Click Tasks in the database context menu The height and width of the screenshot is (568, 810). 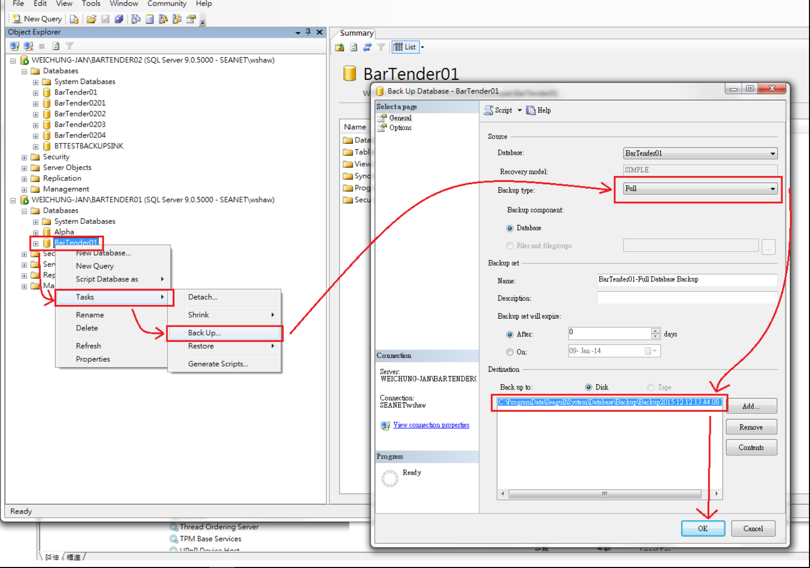click(114, 297)
